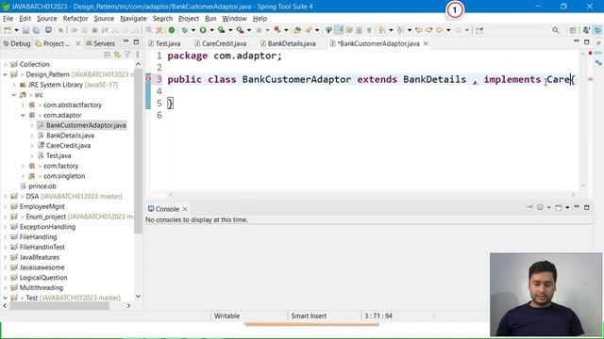The image size is (604, 339).
Task: Click the Project Explorer horizontal scrollbar
Action: [59, 306]
